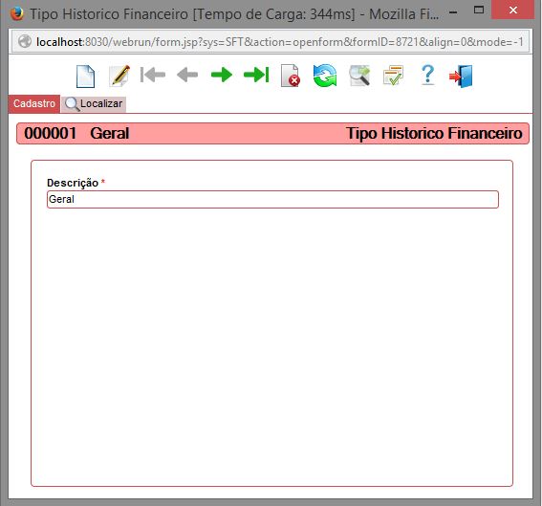Click the localhost URL address bar
542x506 pixels.
click(x=271, y=42)
